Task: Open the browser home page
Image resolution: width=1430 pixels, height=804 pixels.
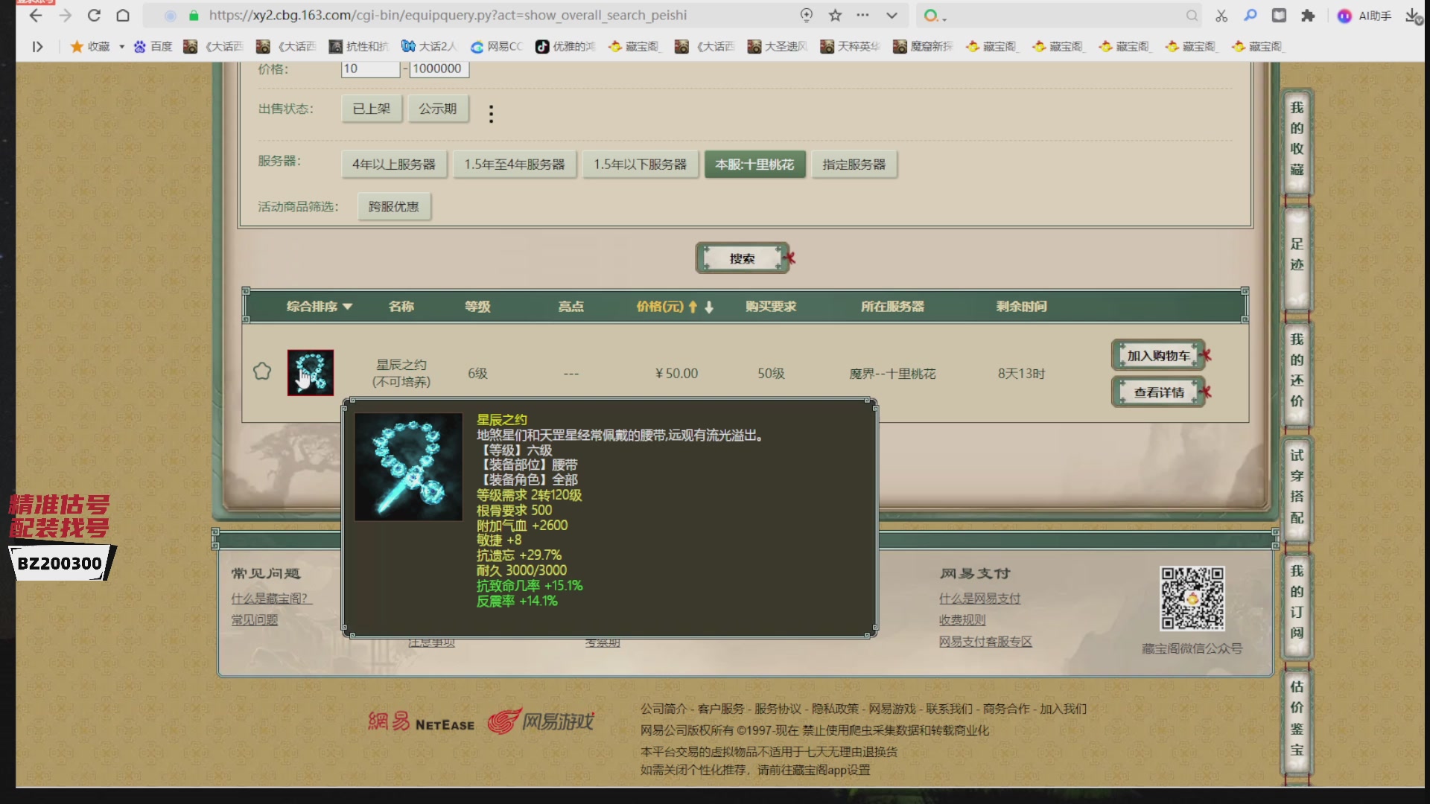Action: [x=123, y=15]
